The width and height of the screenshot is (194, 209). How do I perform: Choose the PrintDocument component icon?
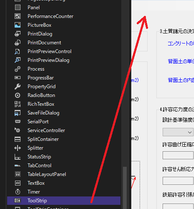[18, 43]
